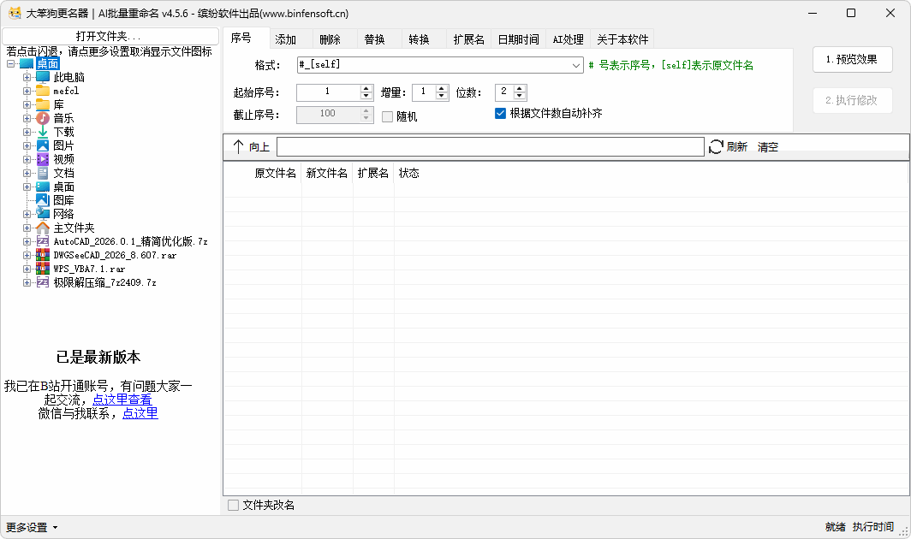
Task: Click the 打开文件夹 button
Action: coord(110,36)
